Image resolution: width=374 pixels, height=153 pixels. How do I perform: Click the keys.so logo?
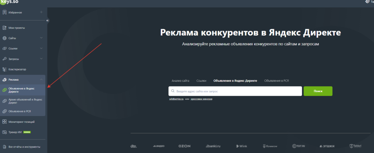(9, 2)
